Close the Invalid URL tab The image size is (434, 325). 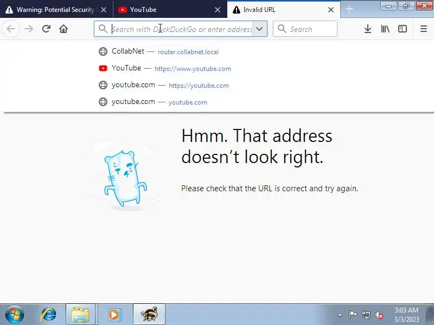(x=331, y=10)
